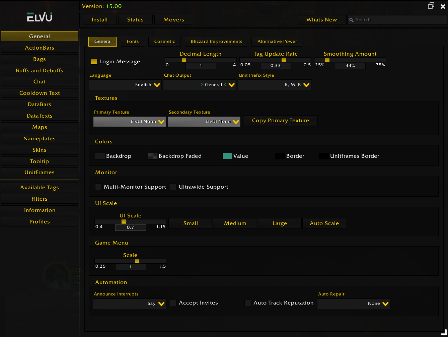Screen dimensions: 448x337
Task: Click the search magnifier icon
Action: (351, 20)
